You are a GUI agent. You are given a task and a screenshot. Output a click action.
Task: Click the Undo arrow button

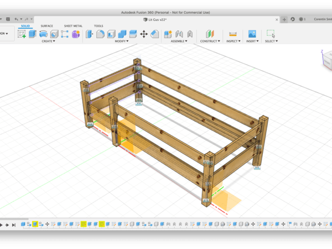[x=17, y=19]
